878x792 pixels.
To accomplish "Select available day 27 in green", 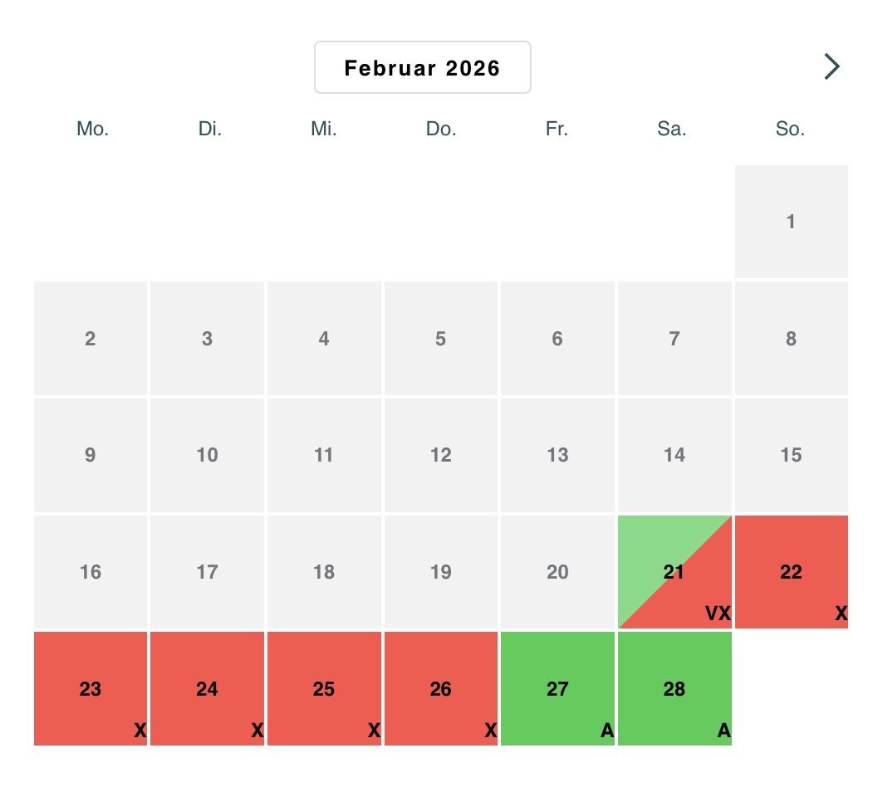I will tap(557, 688).
